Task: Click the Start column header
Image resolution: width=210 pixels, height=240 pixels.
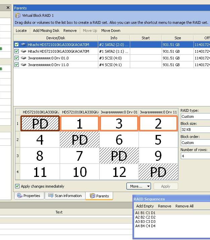Action: point(146,38)
